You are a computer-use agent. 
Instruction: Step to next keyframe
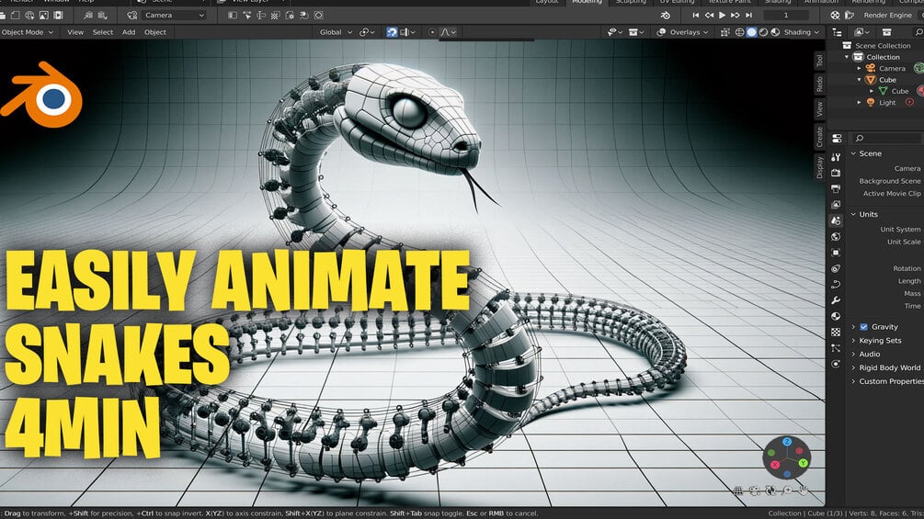tap(735, 16)
